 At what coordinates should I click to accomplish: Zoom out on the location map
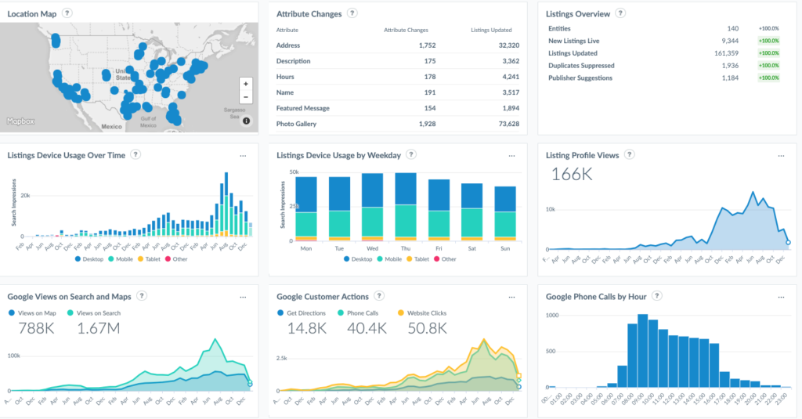coord(246,97)
